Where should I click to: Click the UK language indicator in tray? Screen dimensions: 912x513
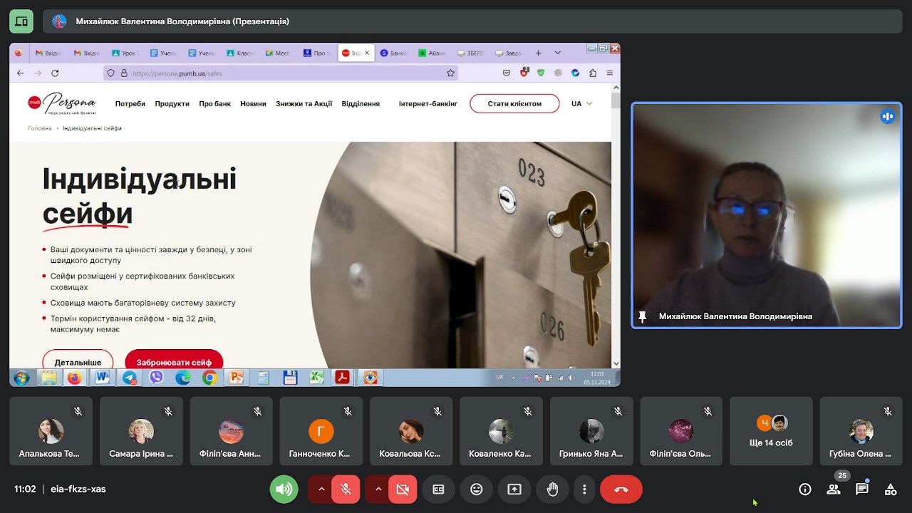coord(499,377)
